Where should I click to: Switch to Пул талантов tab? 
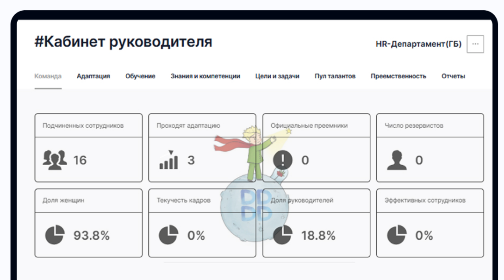[x=335, y=76]
